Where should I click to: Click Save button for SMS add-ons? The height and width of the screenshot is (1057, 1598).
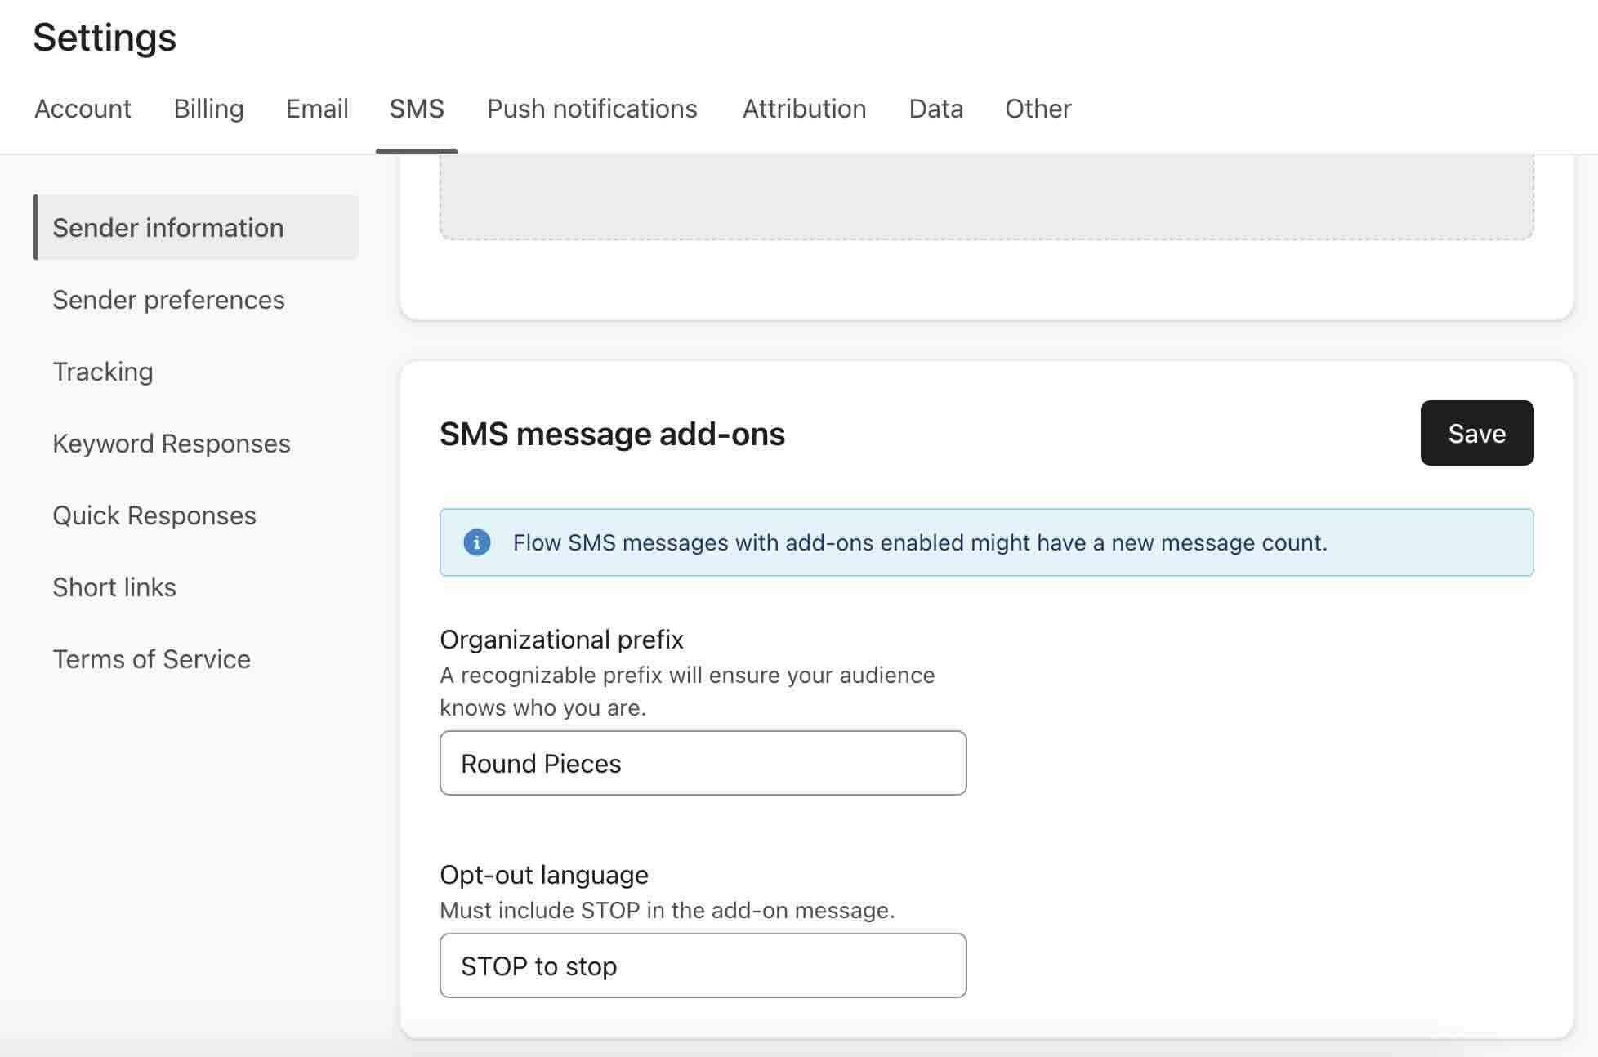[x=1476, y=433]
